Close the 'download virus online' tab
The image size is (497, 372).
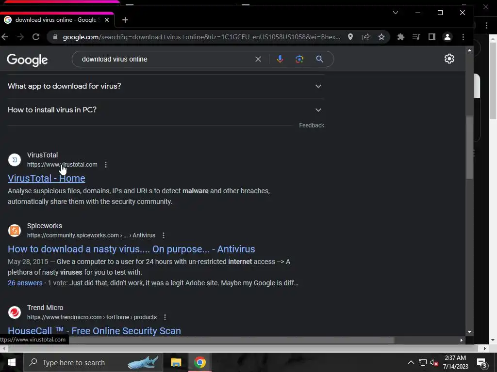click(107, 20)
